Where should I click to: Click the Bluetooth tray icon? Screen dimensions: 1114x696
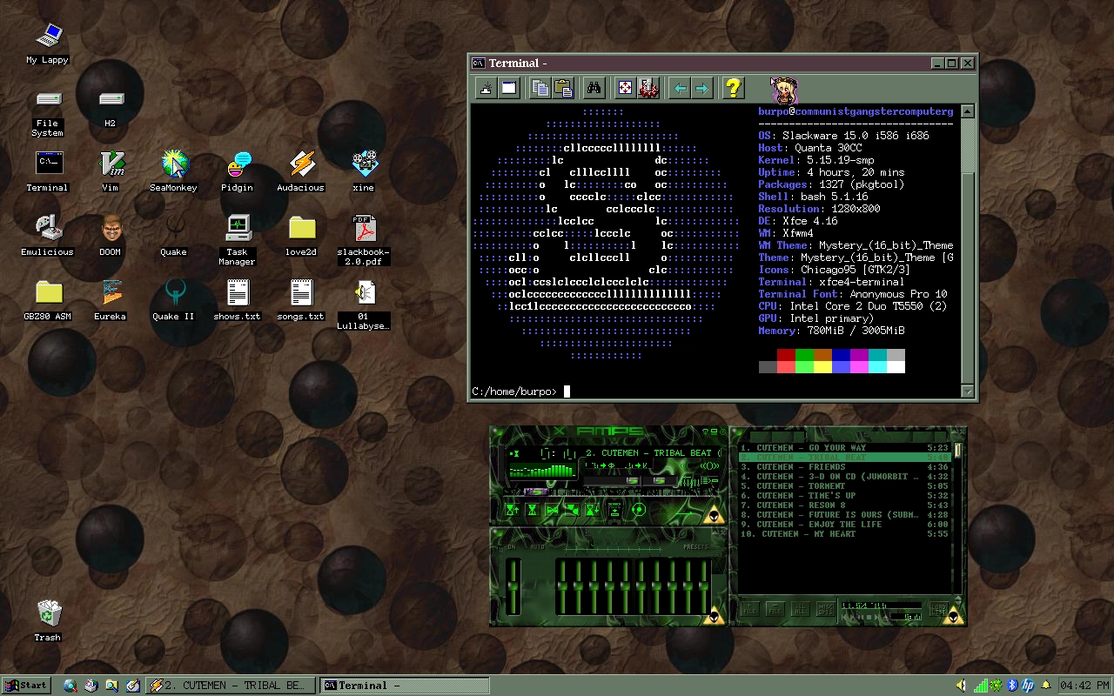1012,686
